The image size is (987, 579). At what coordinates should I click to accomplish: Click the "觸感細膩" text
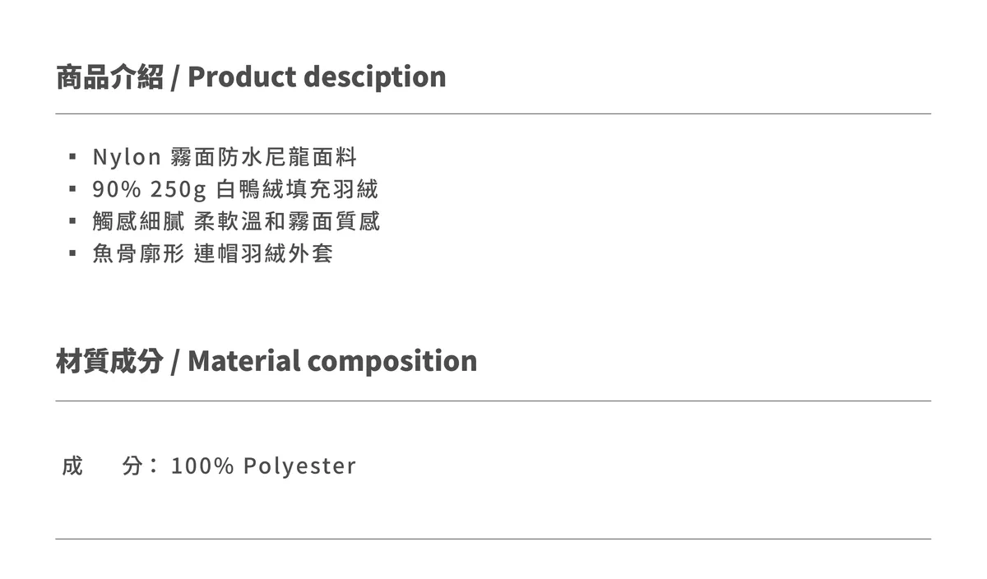(139, 222)
